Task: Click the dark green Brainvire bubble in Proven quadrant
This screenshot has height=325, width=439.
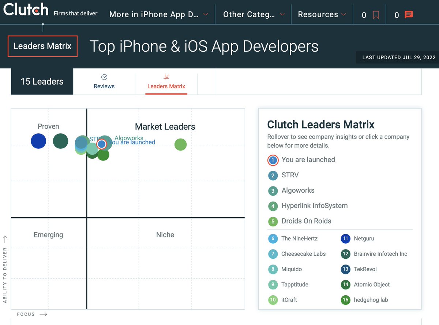Action: coord(60,141)
